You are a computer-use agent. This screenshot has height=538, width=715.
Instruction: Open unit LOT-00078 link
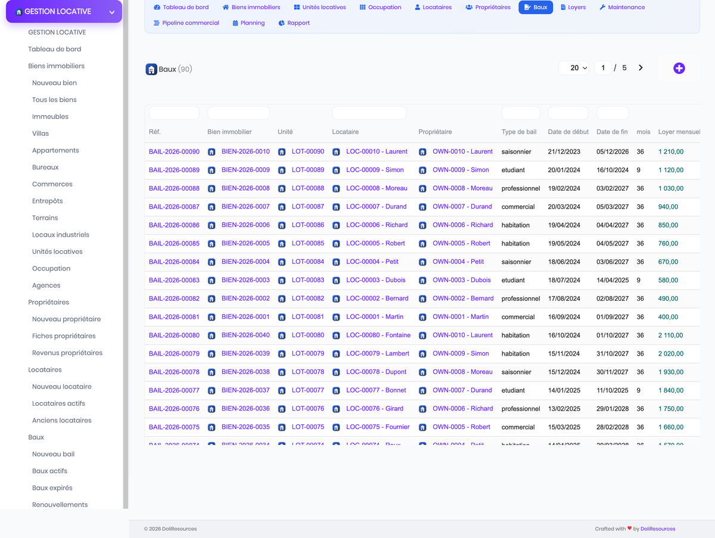coord(308,372)
